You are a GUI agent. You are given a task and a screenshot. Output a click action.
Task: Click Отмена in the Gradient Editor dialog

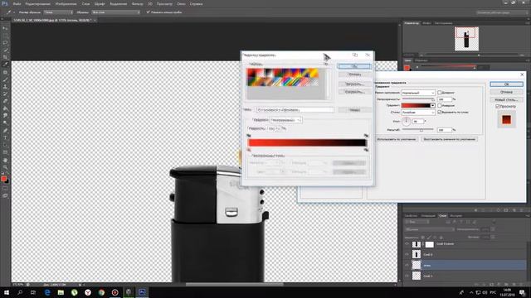354,74
